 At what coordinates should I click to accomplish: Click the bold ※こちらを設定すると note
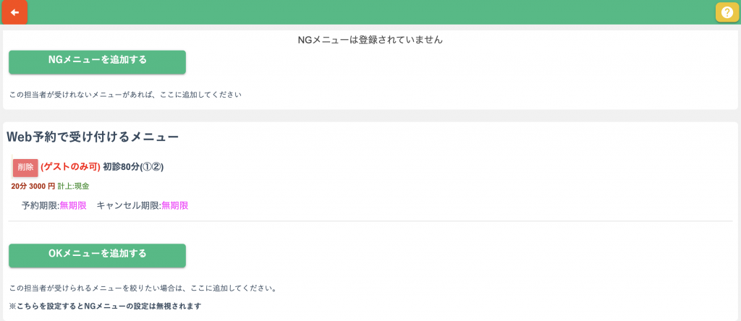pyautogui.click(x=104, y=306)
